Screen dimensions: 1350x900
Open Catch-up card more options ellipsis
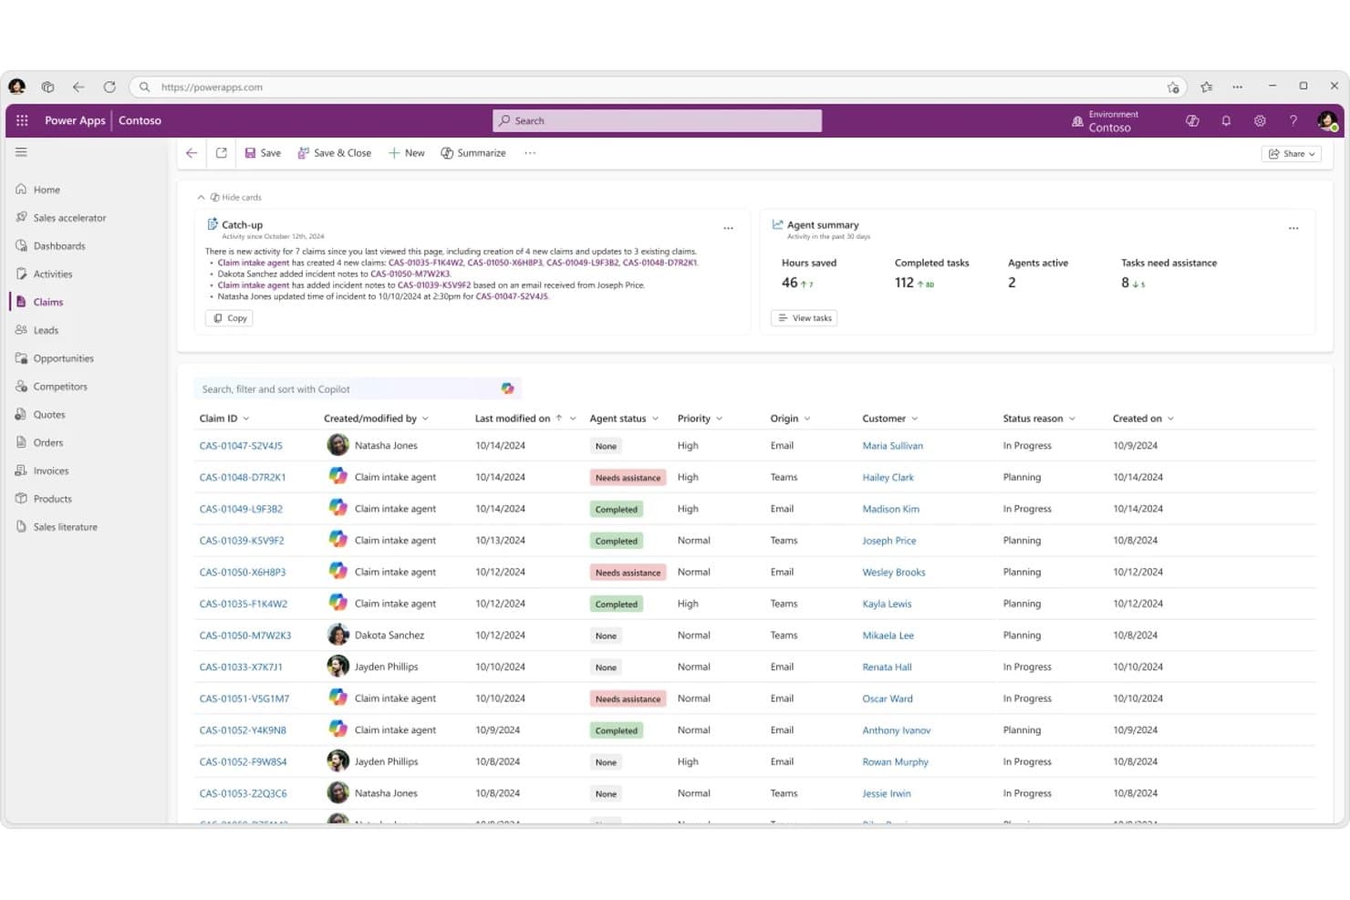[x=728, y=228]
